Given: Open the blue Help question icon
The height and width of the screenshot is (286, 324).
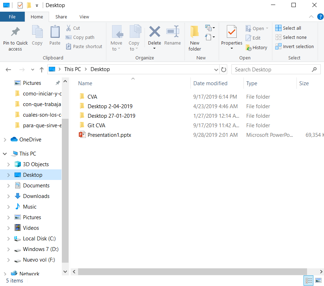Looking at the screenshot, I should tap(320, 17).
